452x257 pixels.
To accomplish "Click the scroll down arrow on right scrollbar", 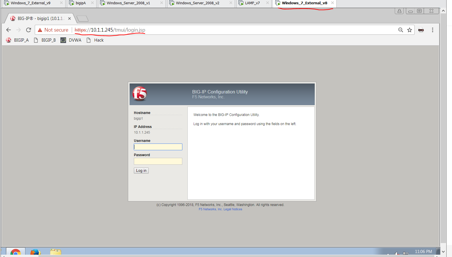I will [x=443, y=252].
